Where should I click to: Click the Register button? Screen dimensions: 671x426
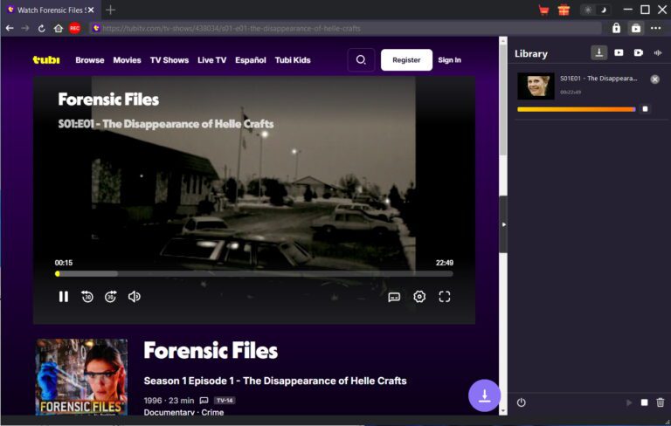pyautogui.click(x=406, y=60)
